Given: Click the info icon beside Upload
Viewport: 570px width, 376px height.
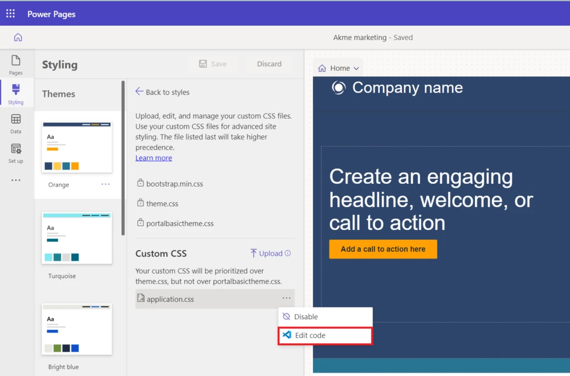Looking at the screenshot, I should pos(288,253).
